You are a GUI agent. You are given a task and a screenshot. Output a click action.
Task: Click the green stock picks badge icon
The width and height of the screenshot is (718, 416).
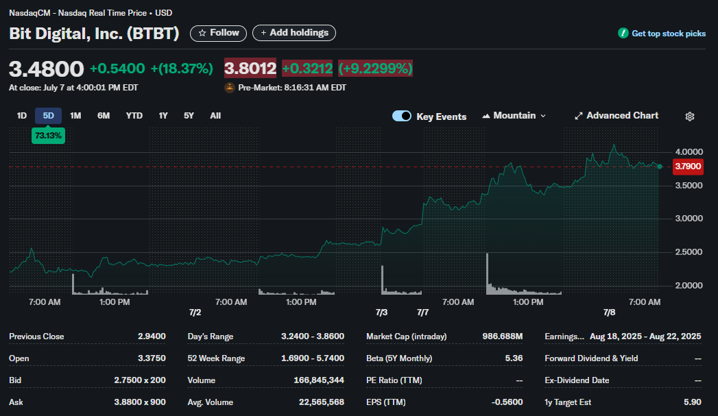(x=623, y=33)
